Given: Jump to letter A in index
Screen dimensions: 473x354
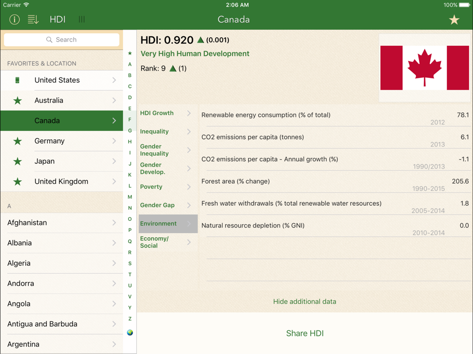Looking at the screenshot, I should [x=130, y=64].
